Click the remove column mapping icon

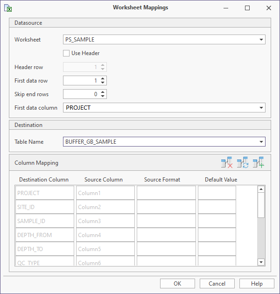(227, 163)
